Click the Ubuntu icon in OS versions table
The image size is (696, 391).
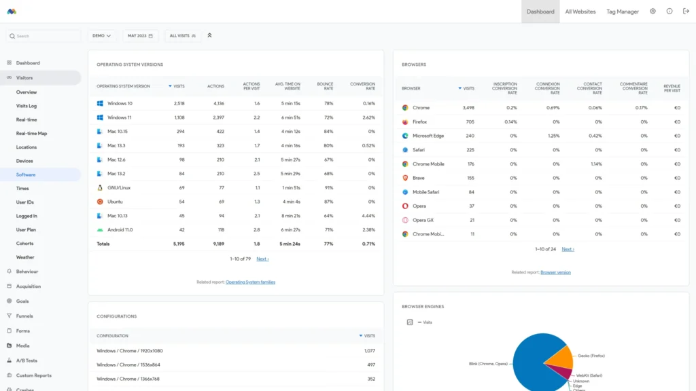coord(100,202)
